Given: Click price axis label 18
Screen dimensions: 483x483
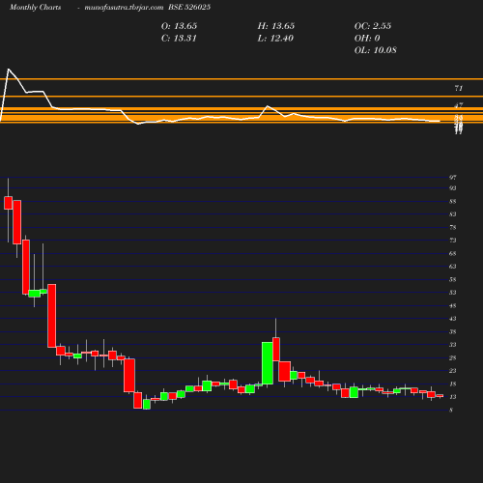Looking at the screenshot, I should pyautogui.click(x=453, y=384).
